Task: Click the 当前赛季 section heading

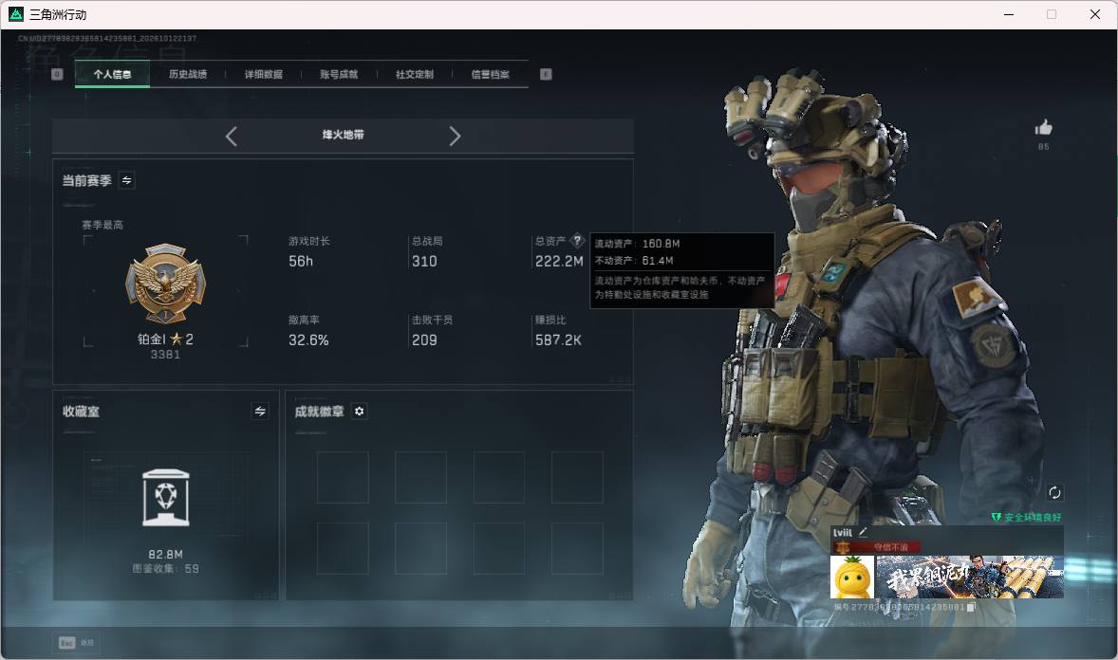Action: click(x=86, y=180)
